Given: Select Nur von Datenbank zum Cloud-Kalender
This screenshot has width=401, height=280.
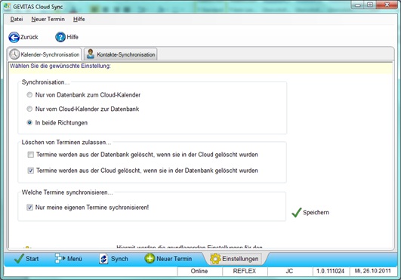Looking at the screenshot, I should (29, 95).
